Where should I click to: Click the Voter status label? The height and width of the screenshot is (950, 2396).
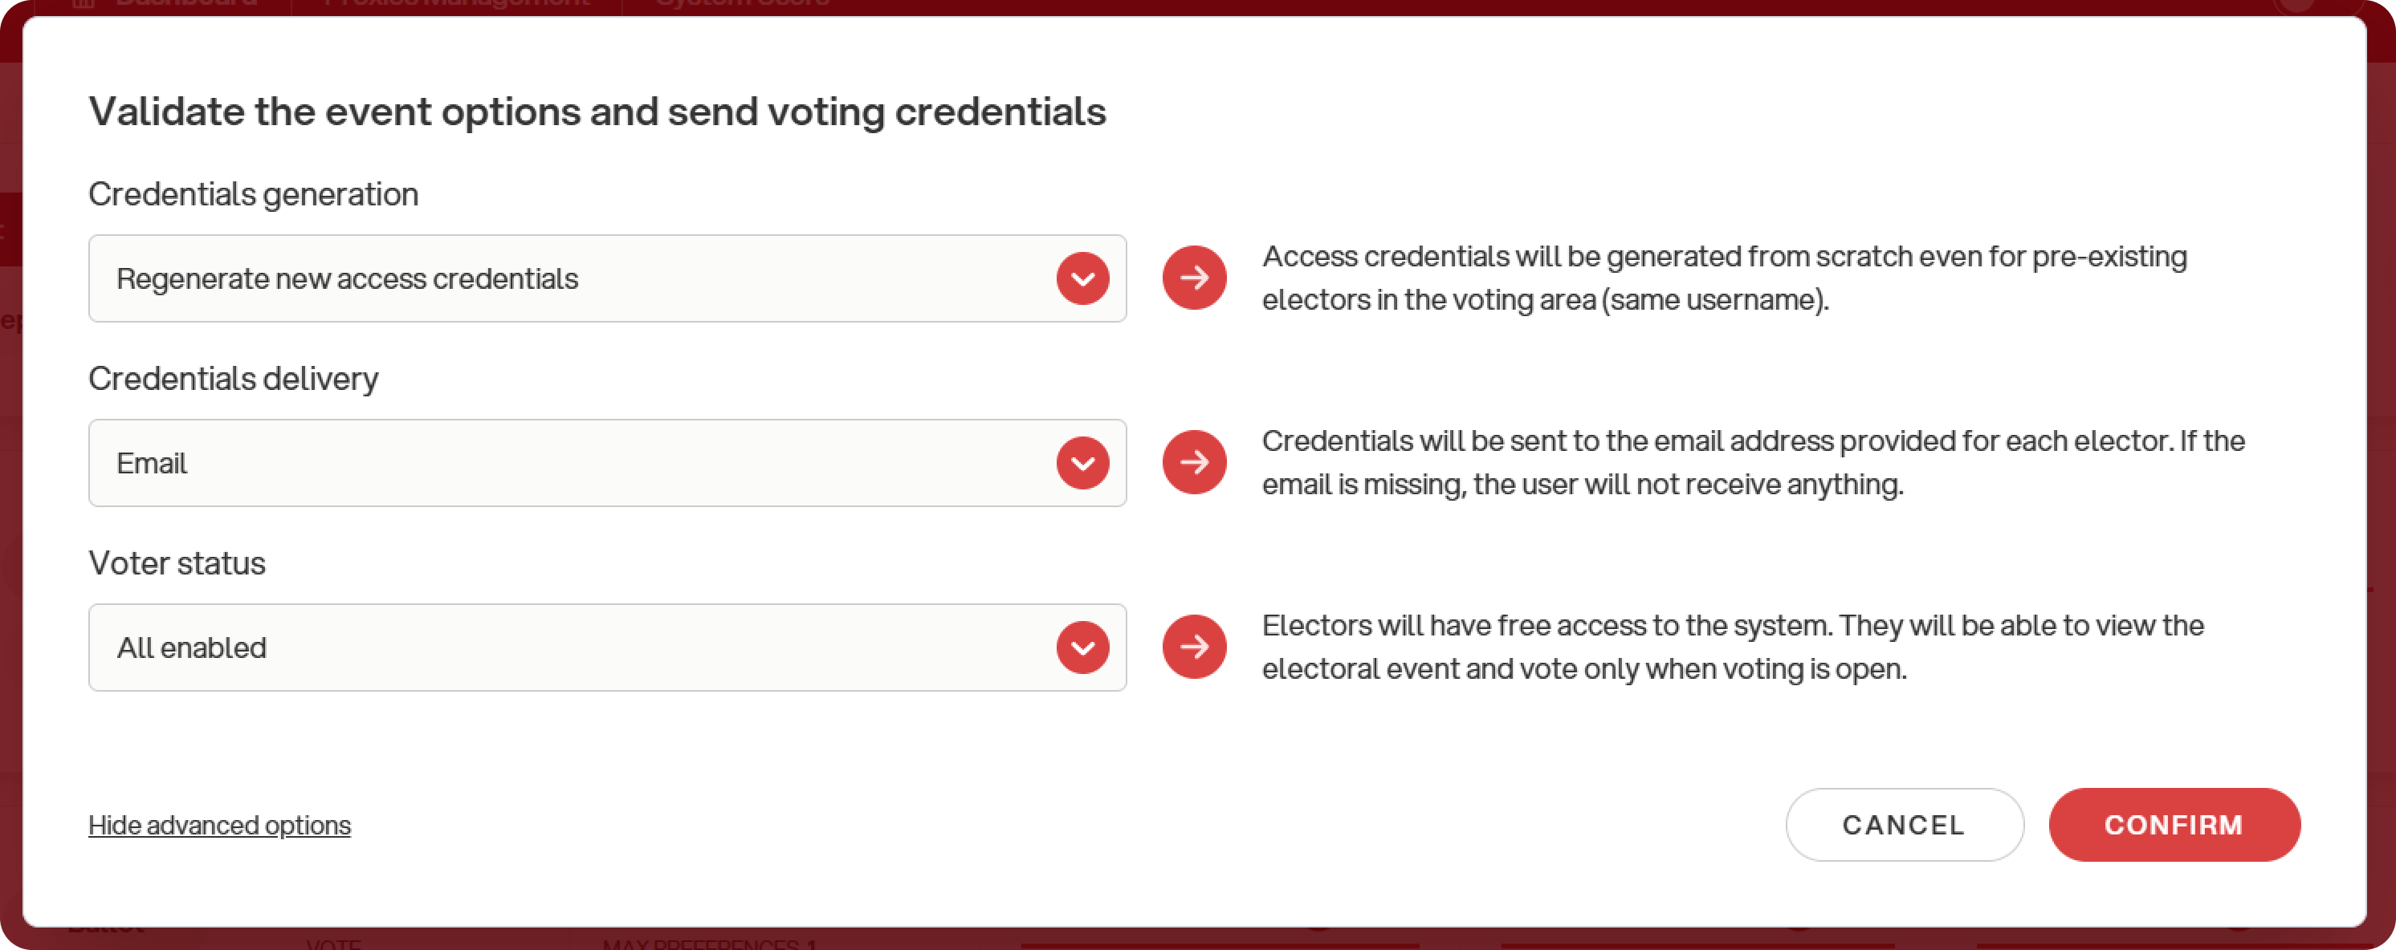(177, 563)
